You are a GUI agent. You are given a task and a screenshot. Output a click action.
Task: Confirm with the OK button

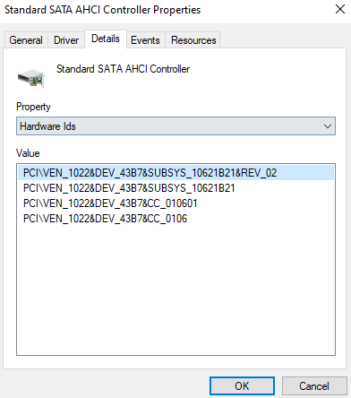coord(242,385)
